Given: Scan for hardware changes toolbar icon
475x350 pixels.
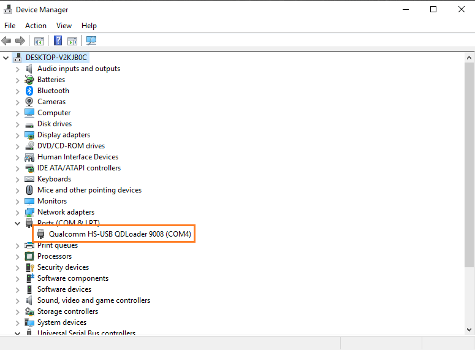Looking at the screenshot, I should (91, 41).
